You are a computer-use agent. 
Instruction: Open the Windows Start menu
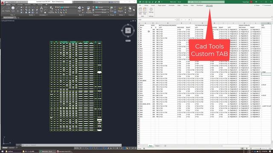pyautogui.click(x=3, y=151)
